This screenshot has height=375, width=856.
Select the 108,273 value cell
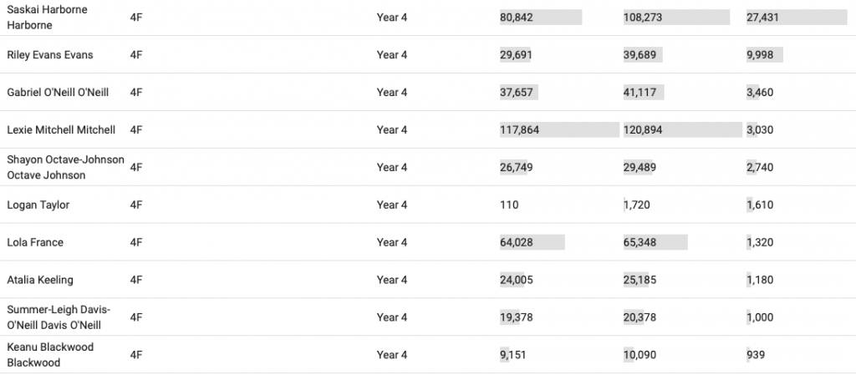642,17
